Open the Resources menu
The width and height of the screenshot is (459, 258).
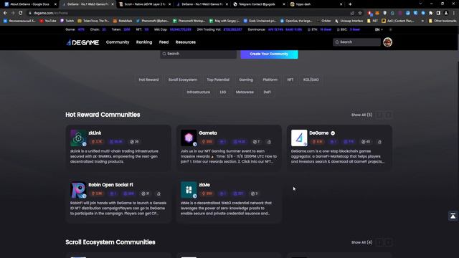coord(186,42)
